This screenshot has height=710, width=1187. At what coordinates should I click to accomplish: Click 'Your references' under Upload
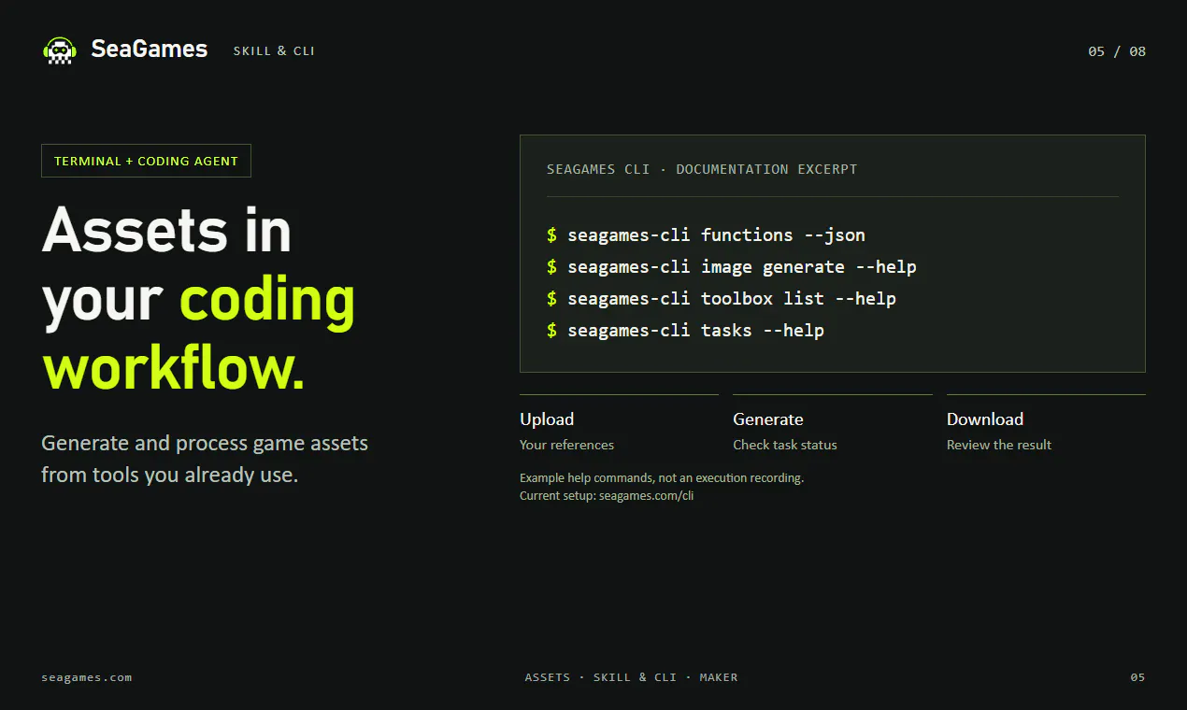566,445
